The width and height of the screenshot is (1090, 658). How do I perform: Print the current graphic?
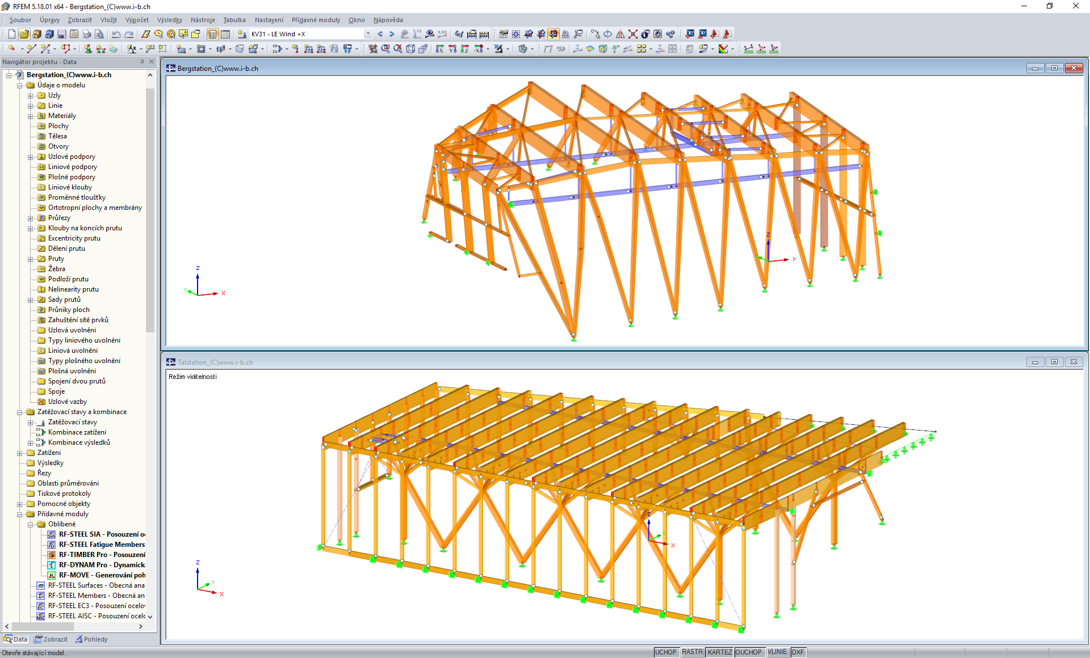86,34
